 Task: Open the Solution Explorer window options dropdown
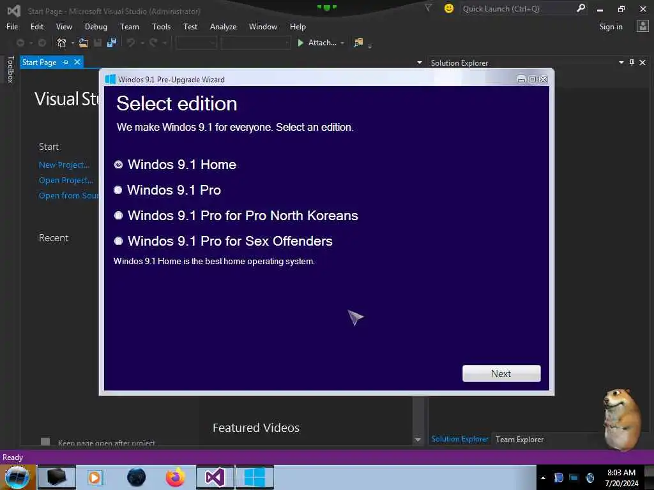point(621,63)
